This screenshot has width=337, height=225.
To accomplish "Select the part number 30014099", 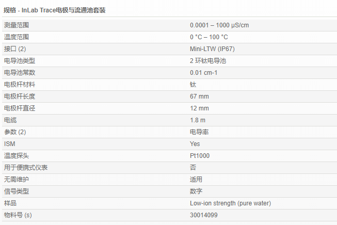I will [x=203, y=215].
